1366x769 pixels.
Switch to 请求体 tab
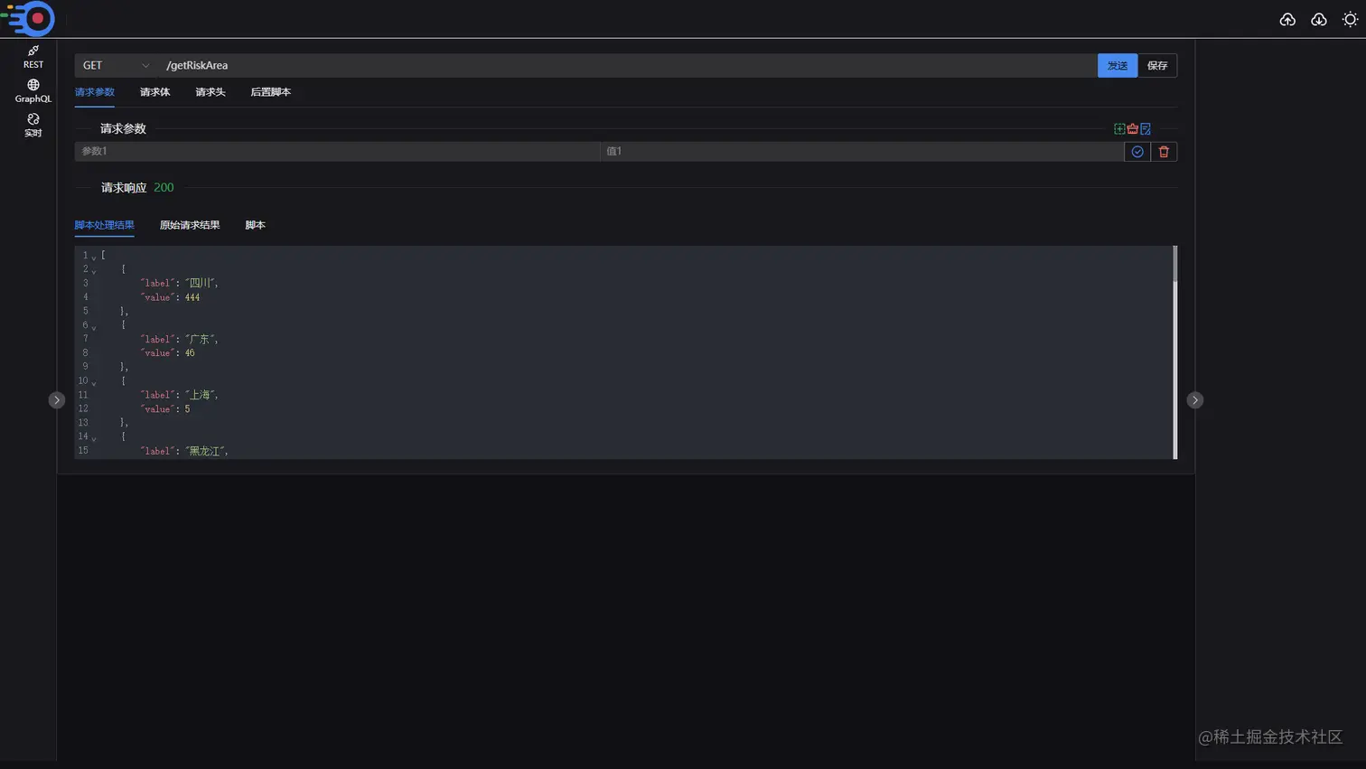[x=154, y=92]
